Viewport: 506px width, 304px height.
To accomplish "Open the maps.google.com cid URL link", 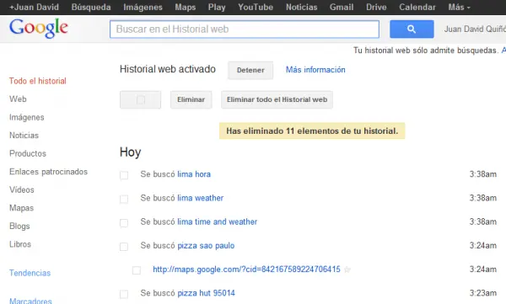I will 246,269.
